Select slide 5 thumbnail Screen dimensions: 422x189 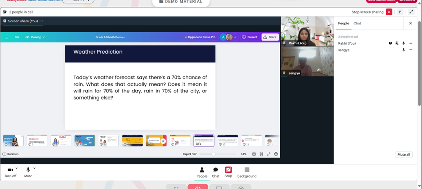[x=108, y=140]
